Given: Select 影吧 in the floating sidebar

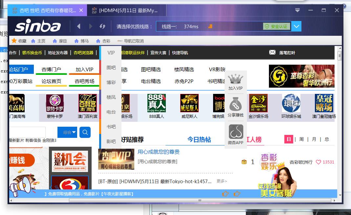Looking at the screenshot, I should tap(111, 141).
